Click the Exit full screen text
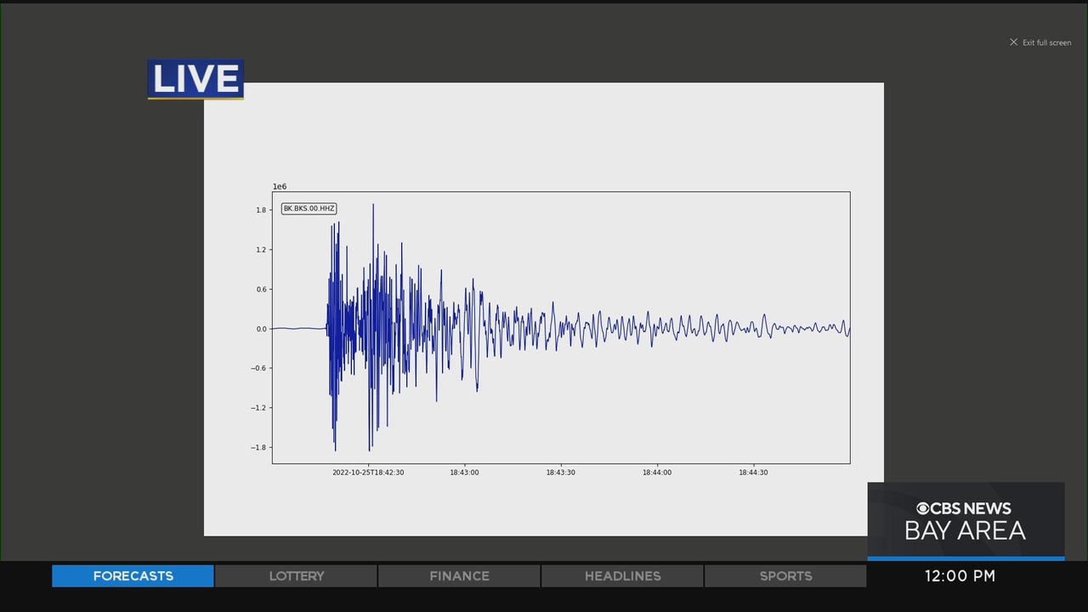The height and width of the screenshot is (612, 1088). [x=1046, y=42]
